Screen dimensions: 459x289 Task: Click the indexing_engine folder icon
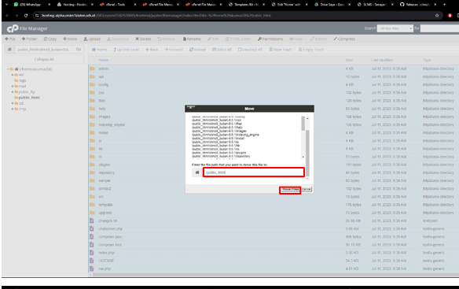point(92,124)
